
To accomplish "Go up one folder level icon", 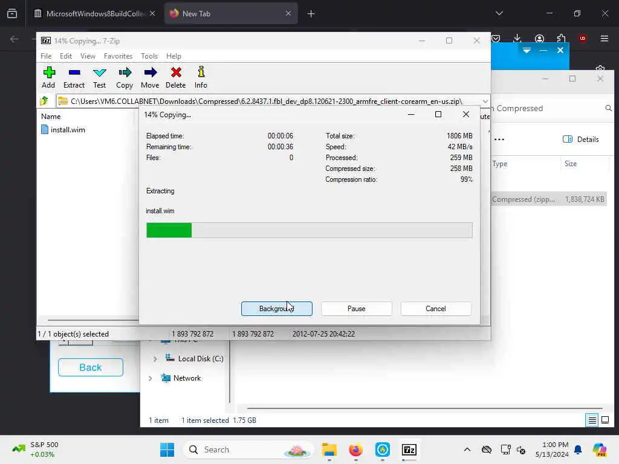I will point(44,101).
